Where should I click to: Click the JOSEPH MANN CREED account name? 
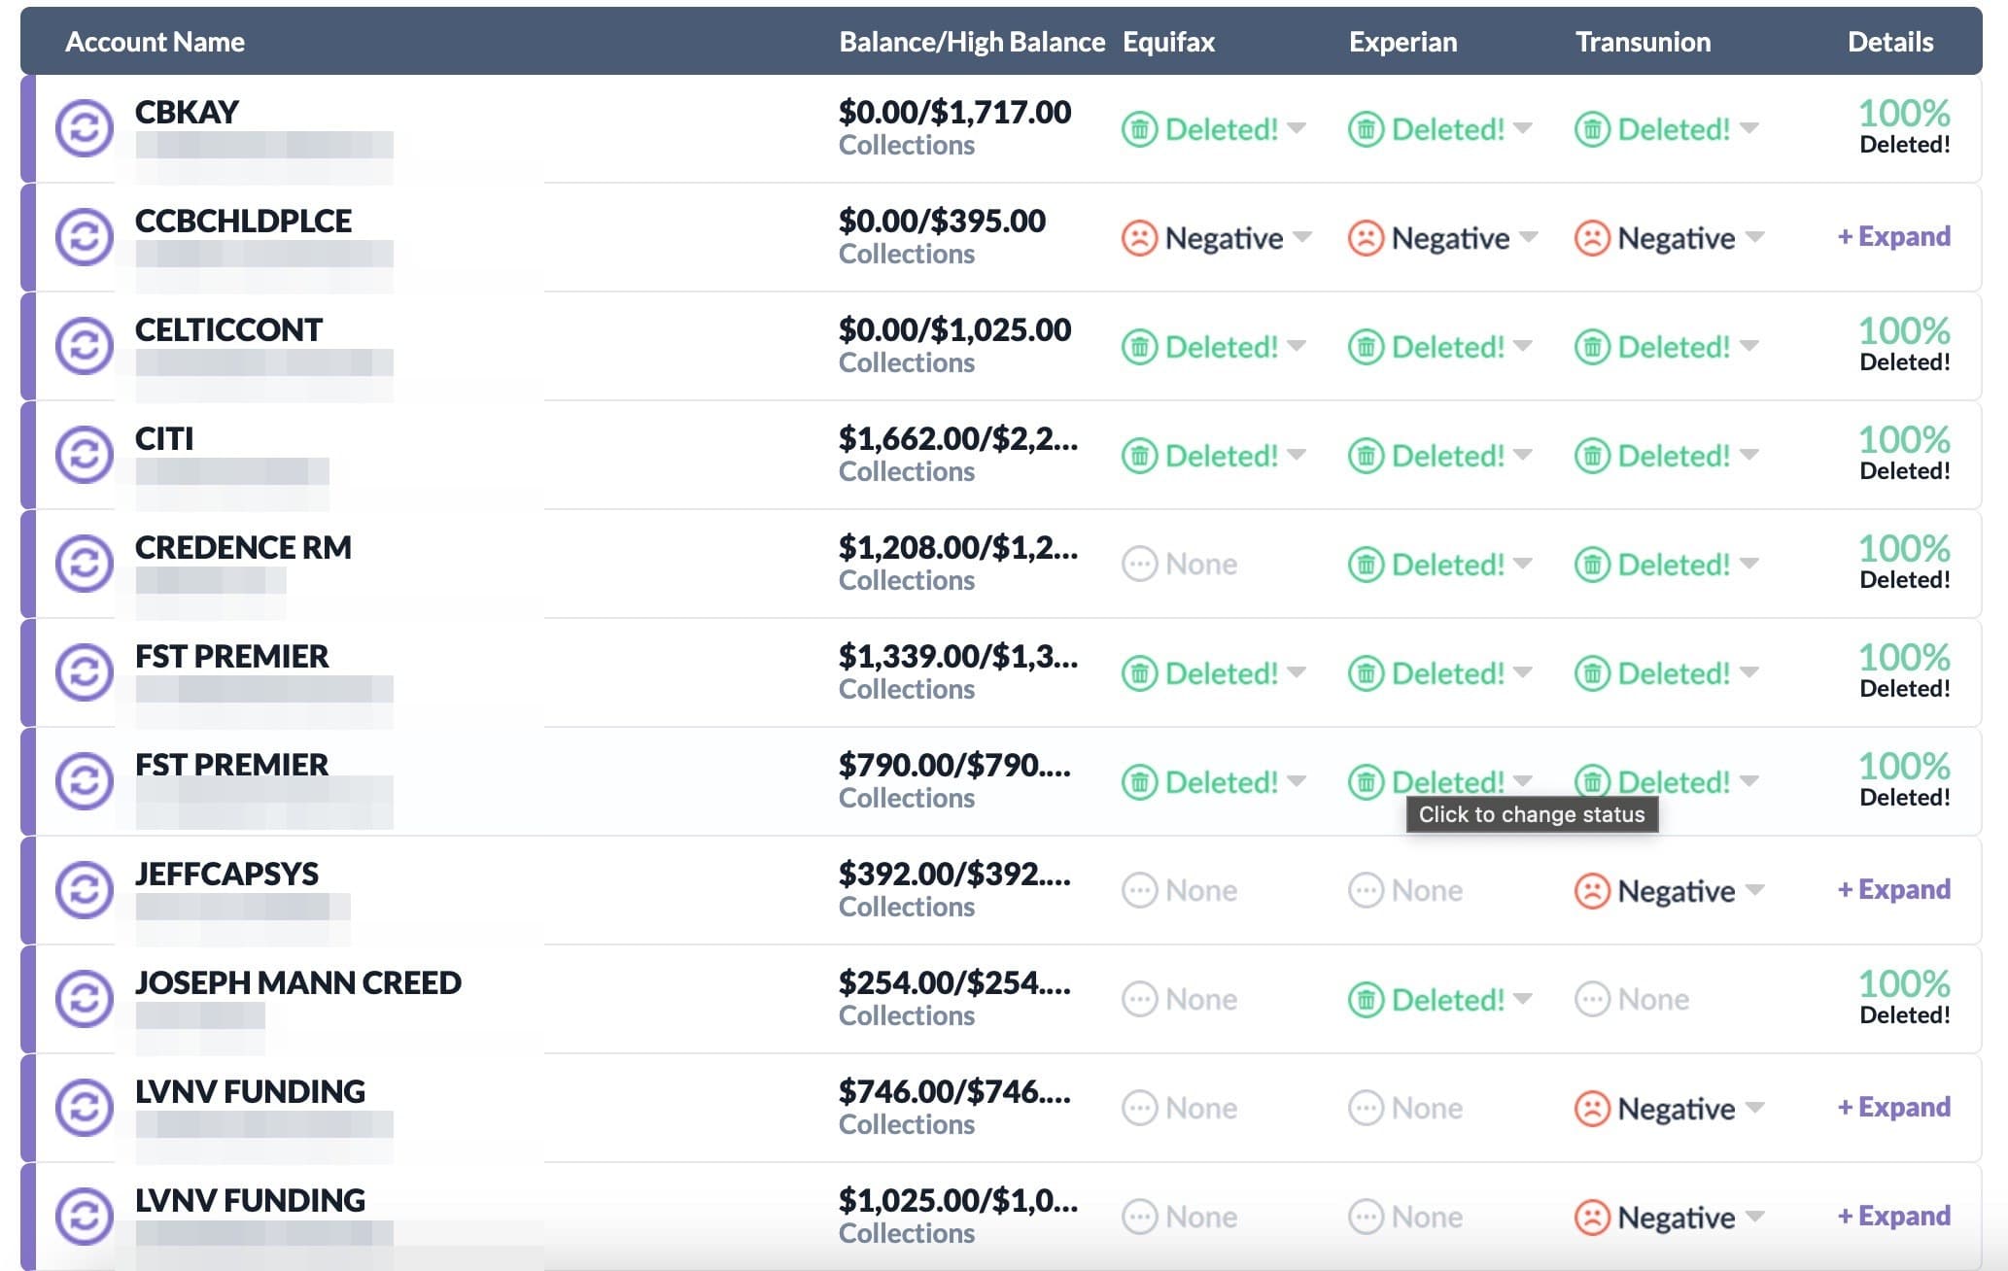coord(298,983)
